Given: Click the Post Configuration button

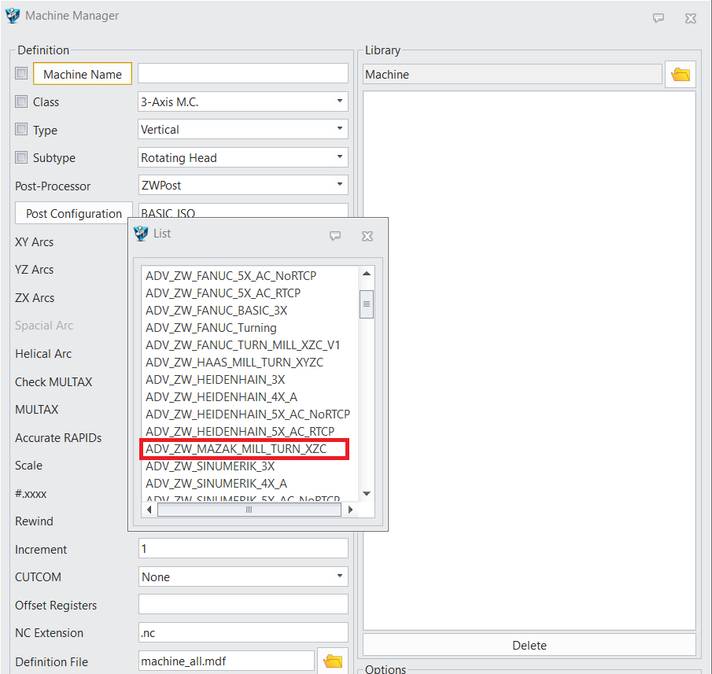Looking at the screenshot, I should (x=74, y=214).
